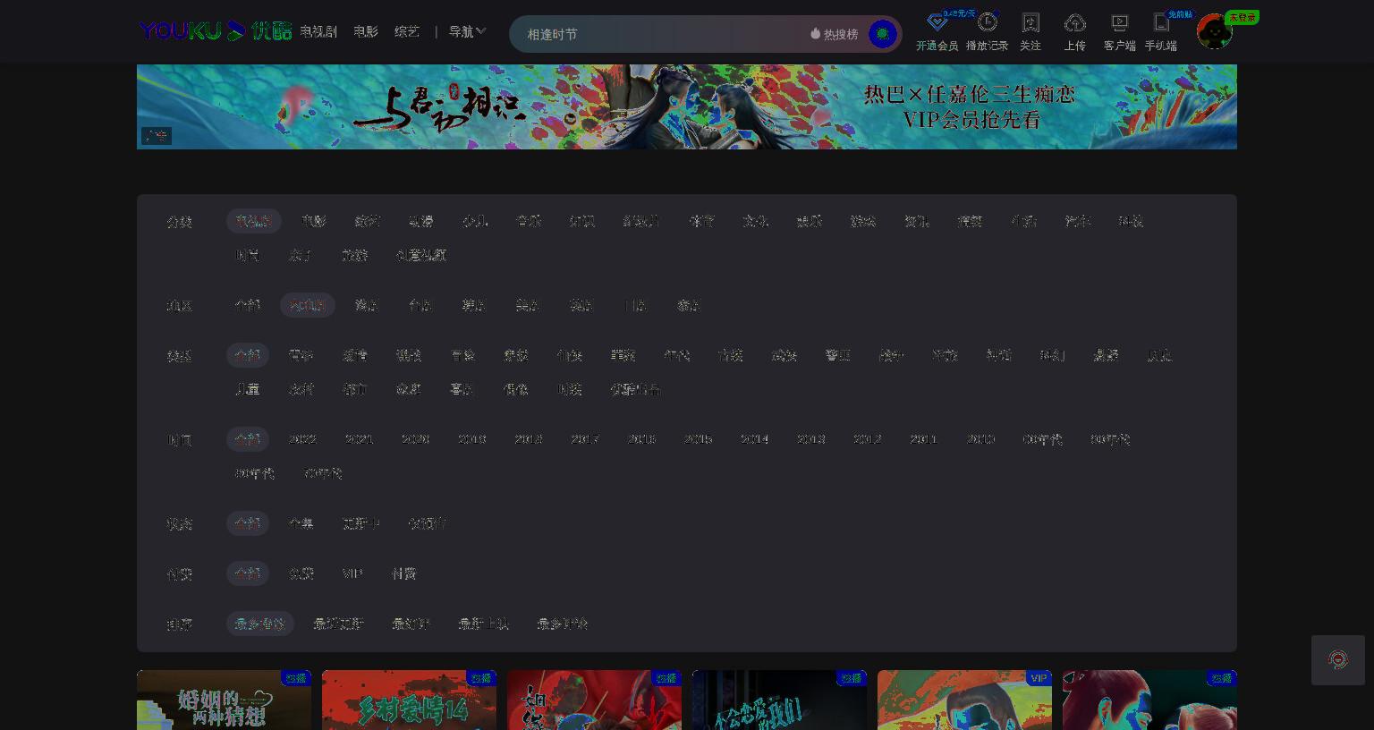Screen dimensions: 1374x730
Task: Open 婚姻的两种猜想 show thumbnail
Action: pyautogui.click(x=225, y=700)
